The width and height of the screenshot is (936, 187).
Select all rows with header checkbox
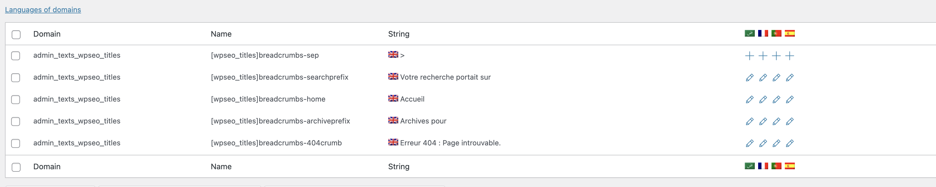16,34
